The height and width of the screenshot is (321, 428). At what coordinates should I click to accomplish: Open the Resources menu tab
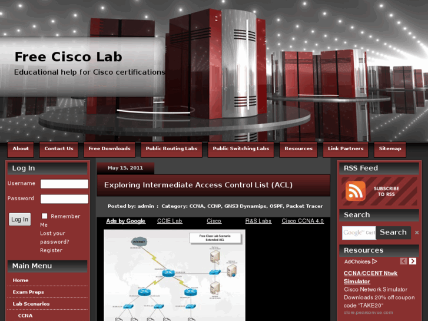click(298, 149)
